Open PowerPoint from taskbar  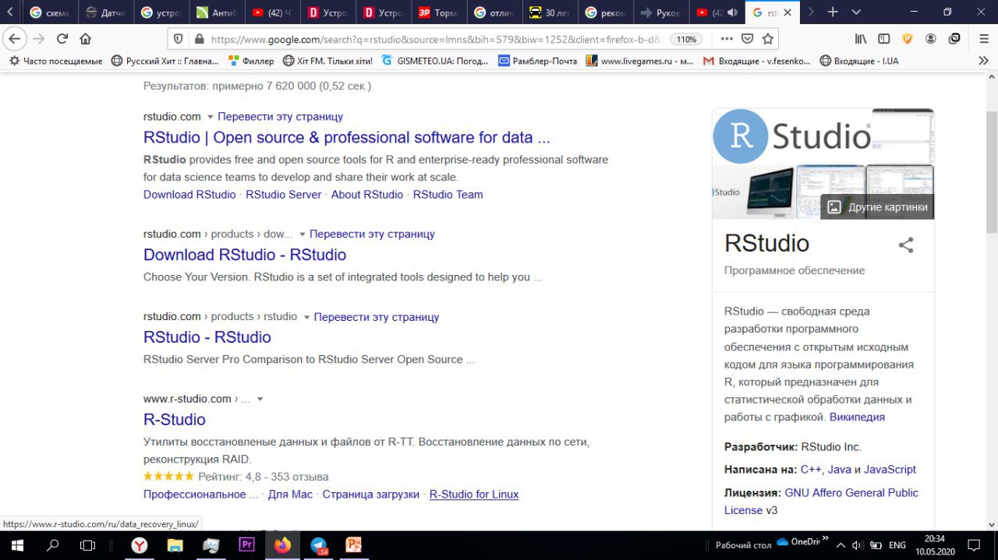(354, 545)
